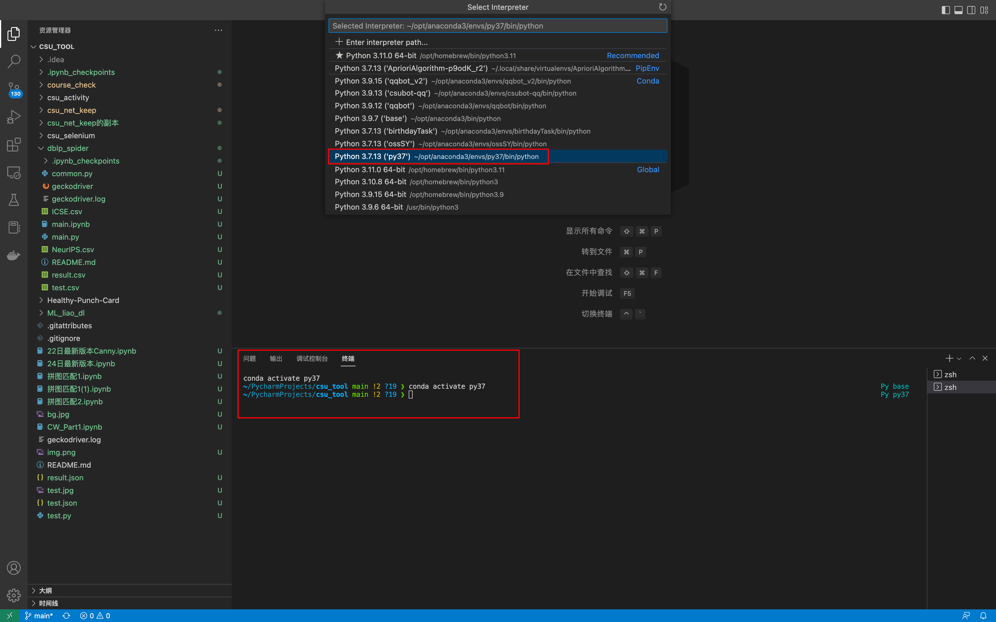Toggle the panel visibility

[958, 10]
